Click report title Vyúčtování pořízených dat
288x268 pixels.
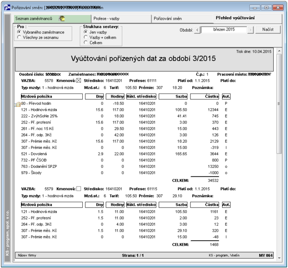[x=143, y=59]
